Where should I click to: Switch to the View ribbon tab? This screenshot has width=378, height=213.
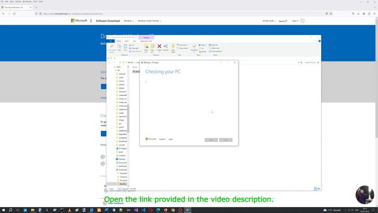point(134,41)
